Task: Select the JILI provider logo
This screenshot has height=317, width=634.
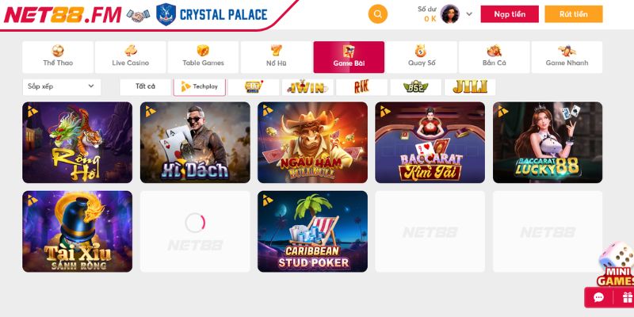Action: click(x=470, y=86)
